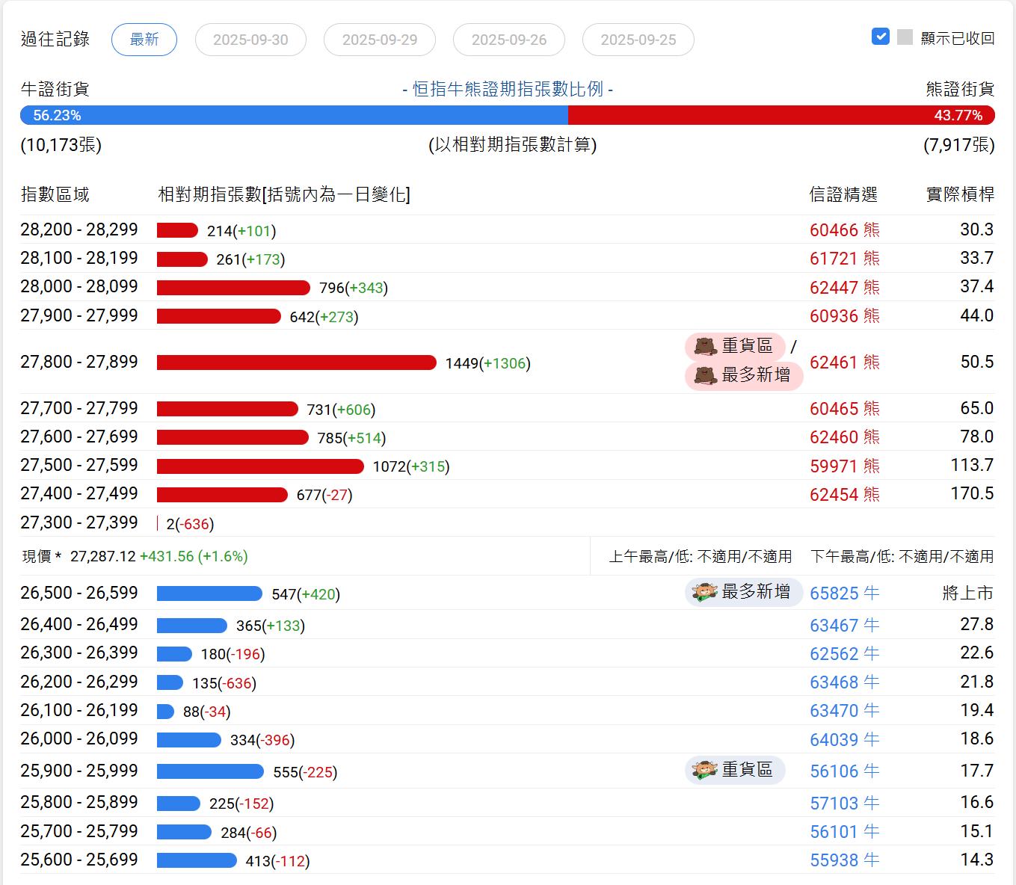1016x885 pixels.
Task: Select the 最新 record tab
Action: tap(144, 40)
